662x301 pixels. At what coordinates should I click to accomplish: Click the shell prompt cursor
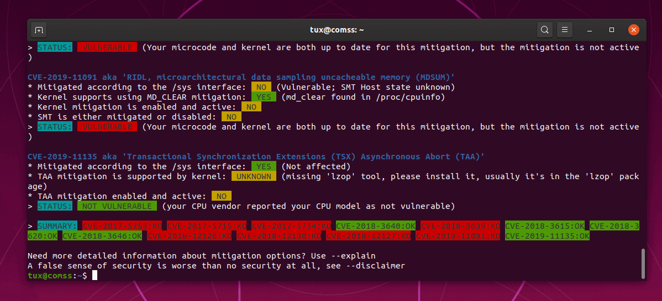tap(95, 275)
